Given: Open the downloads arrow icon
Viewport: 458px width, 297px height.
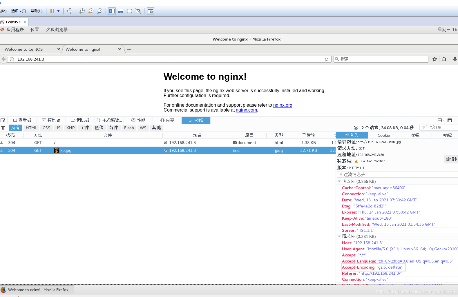Looking at the screenshot, I should (x=455, y=59).
